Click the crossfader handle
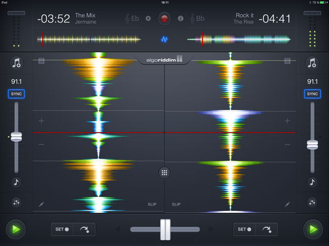The width and height of the screenshot is (329, 246). [x=165, y=229]
